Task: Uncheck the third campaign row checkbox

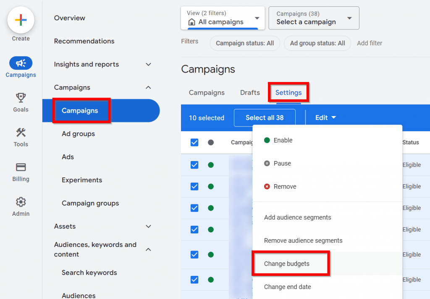Action: (x=194, y=208)
